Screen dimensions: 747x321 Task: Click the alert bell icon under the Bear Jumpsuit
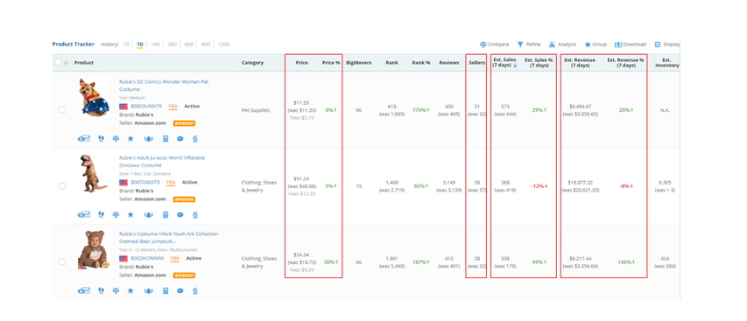point(149,290)
